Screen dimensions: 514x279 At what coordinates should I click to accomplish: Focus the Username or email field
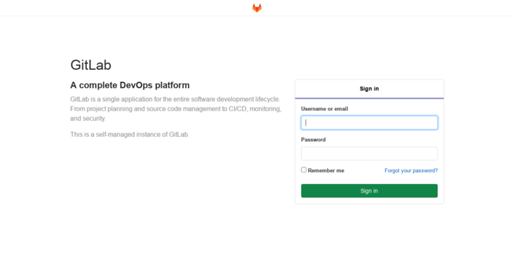tap(369, 123)
